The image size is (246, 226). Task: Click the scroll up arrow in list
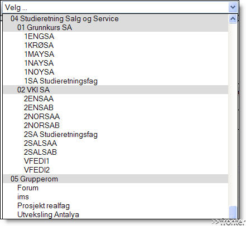233,19
